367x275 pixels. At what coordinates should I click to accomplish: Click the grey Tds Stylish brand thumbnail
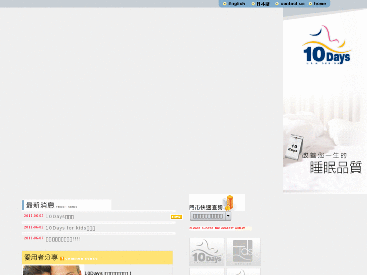pos(243,252)
